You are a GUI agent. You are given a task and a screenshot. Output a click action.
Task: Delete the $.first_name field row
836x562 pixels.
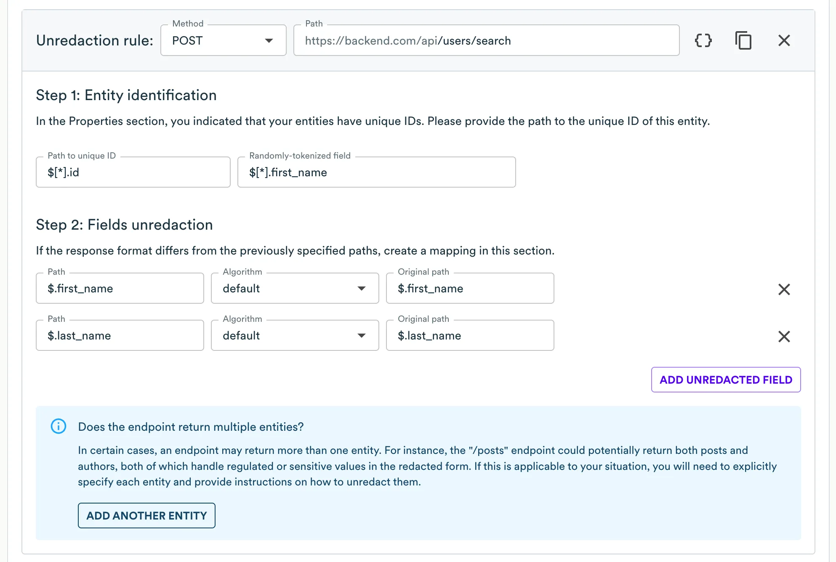click(784, 289)
